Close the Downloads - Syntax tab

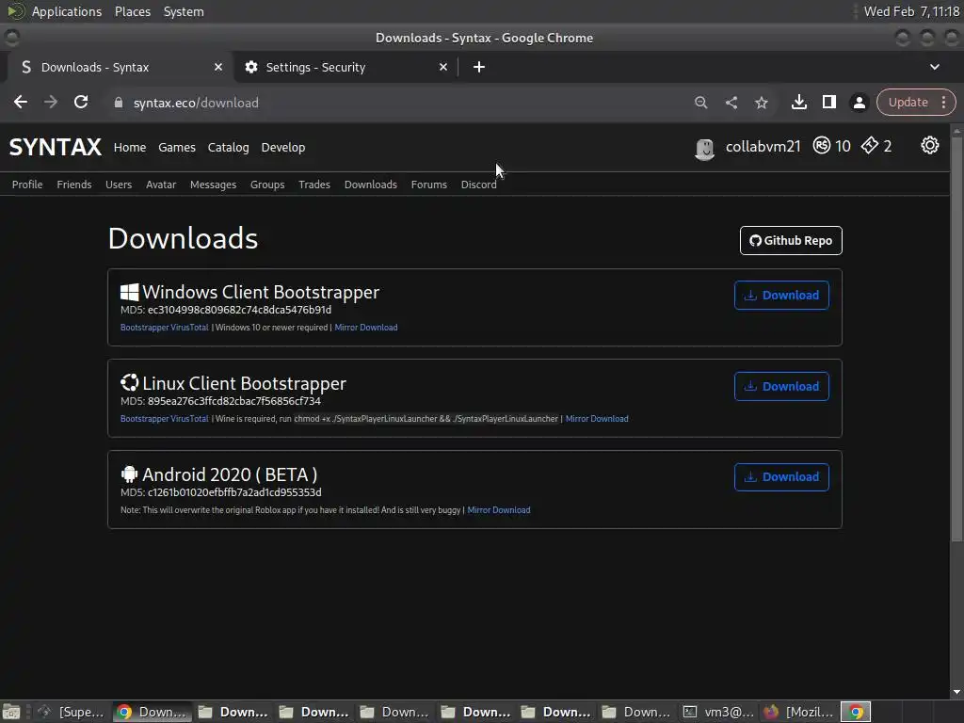pos(218,67)
